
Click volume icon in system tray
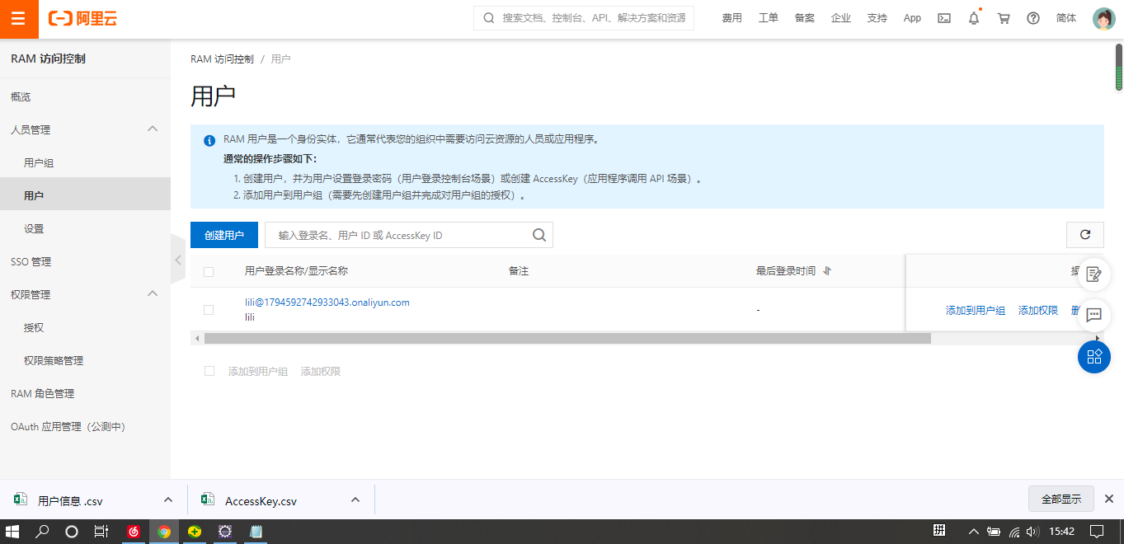click(x=1033, y=532)
